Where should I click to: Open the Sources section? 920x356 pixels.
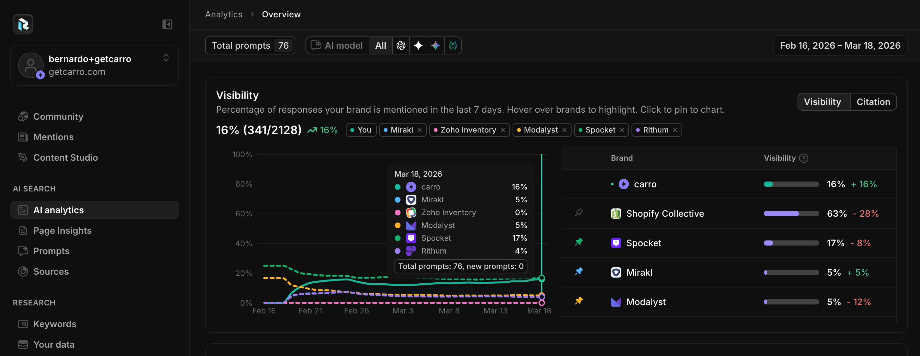click(x=51, y=271)
